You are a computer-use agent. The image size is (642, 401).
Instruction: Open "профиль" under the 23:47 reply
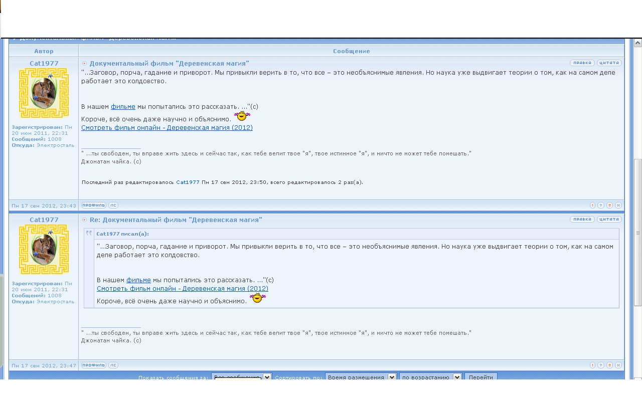coord(94,365)
